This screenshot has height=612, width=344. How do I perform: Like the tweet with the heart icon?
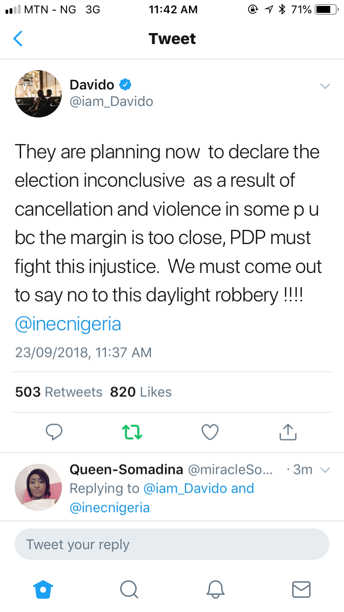point(210,432)
